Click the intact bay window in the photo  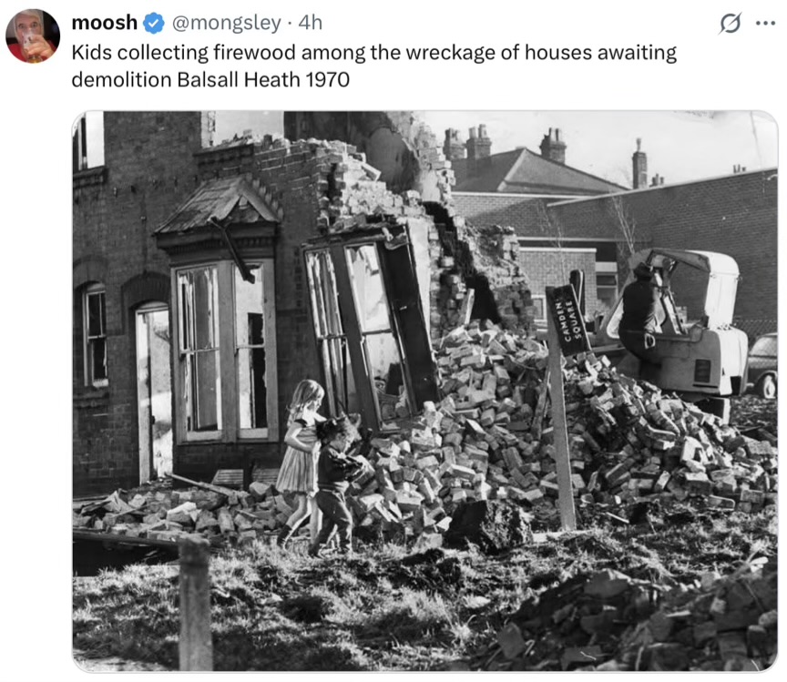[x=226, y=351]
